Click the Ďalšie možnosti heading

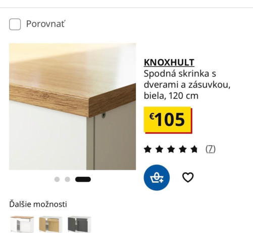click(38, 204)
